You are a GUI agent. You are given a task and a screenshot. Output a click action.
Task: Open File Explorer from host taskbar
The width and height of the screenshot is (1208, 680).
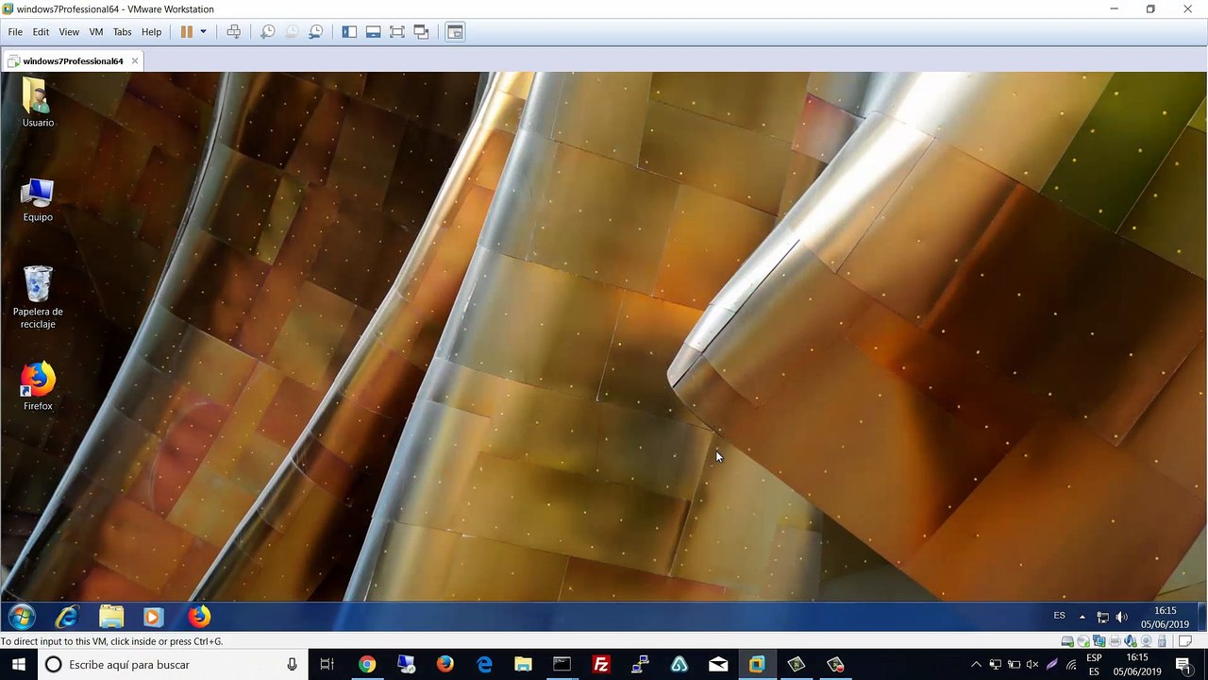[x=523, y=665]
